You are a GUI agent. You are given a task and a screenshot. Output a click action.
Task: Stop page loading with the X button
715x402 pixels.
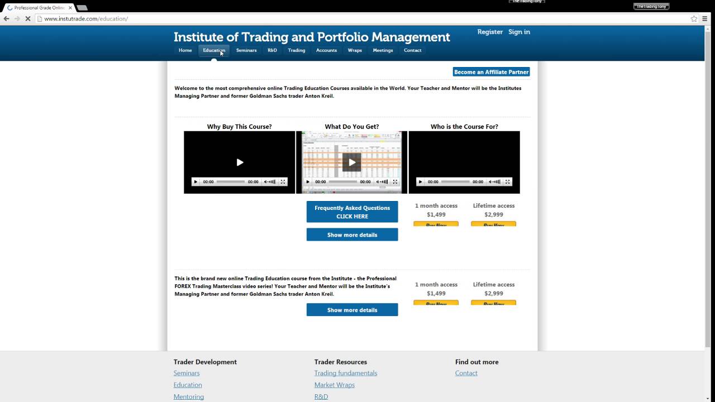27,18
